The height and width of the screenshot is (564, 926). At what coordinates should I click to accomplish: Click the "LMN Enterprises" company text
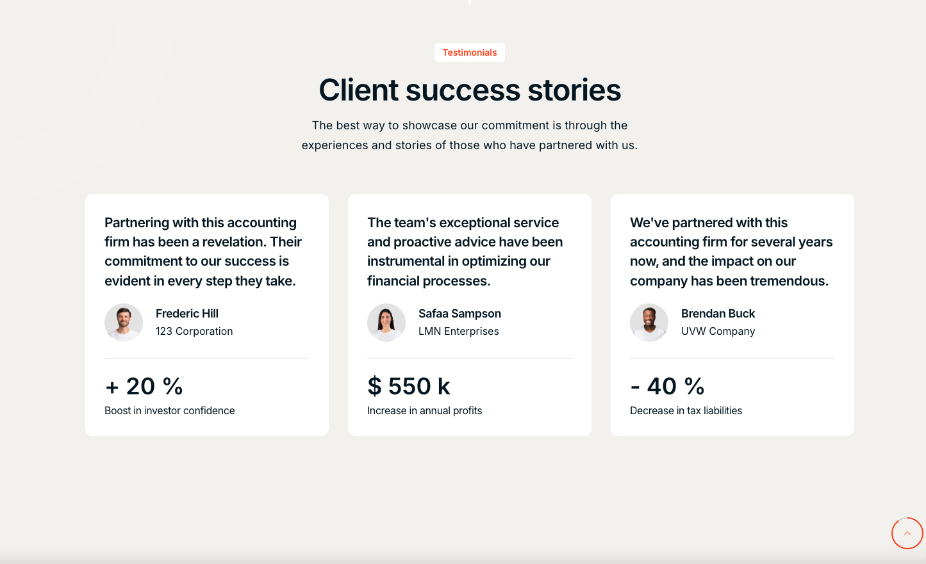[x=458, y=331]
